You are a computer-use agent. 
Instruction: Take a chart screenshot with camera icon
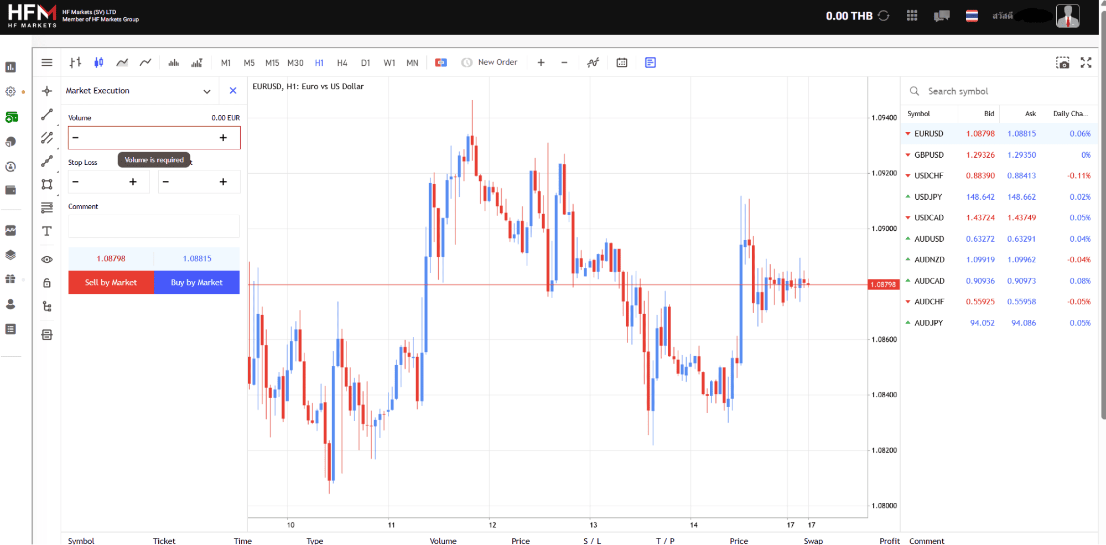point(1062,63)
